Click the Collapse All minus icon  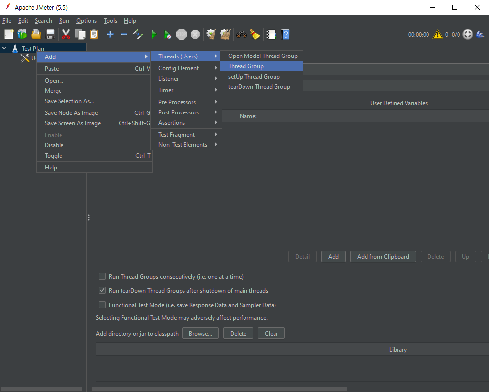[124, 34]
